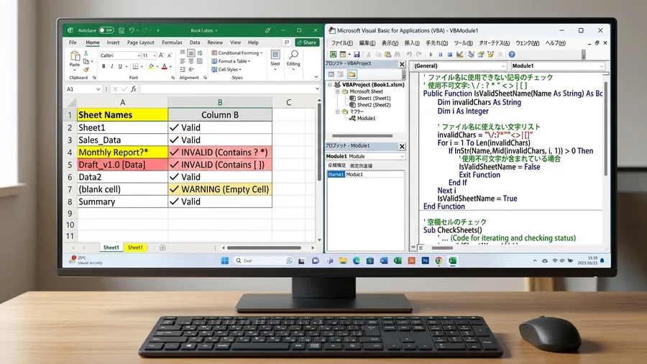This screenshot has width=647, height=364.
Task: Click the Paste clipboard icon
Action: [75, 55]
